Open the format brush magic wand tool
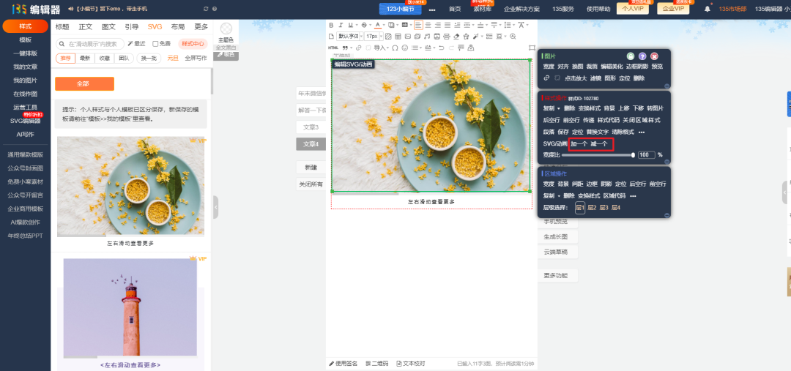Image resolution: width=791 pixels, height=371 pixels. coord(476,36)
